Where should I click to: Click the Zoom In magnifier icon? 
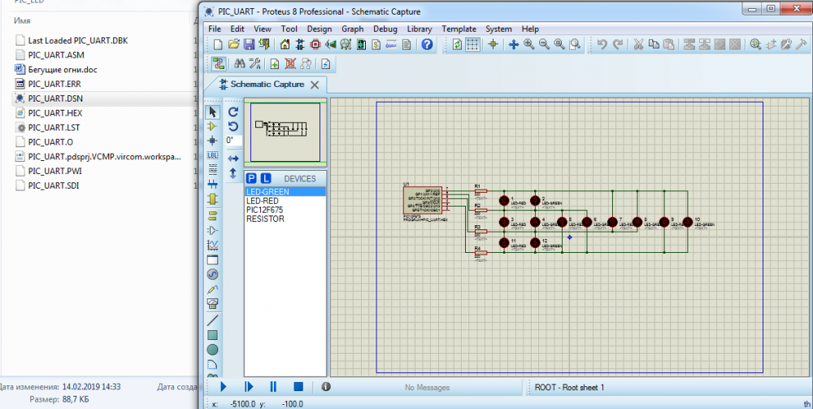tap(529, 45)
